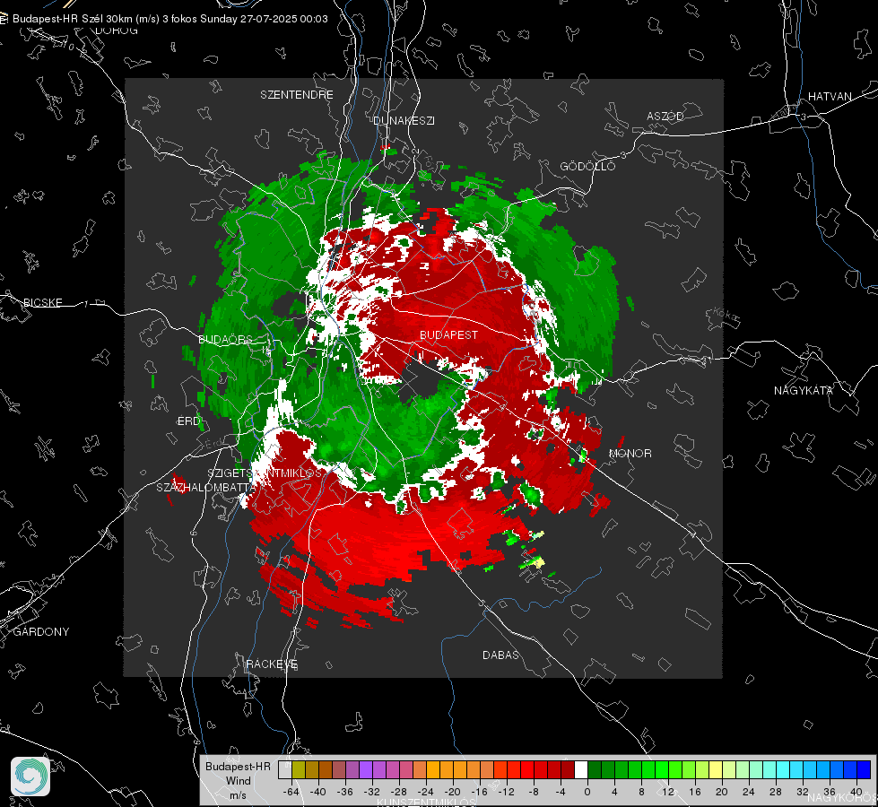Screen dimensions: 878x807
Task: Click the RÁCKEVE town label
Action: click(272, 664)
